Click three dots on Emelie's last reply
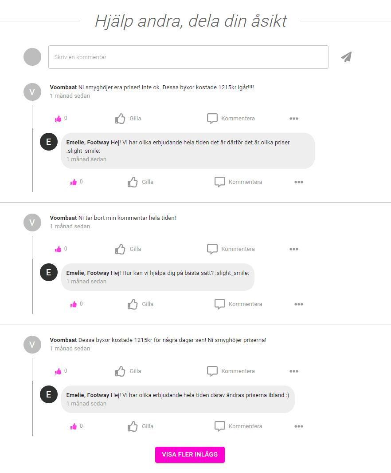This screenshot has width=391, height=473. tap(298, 426)
